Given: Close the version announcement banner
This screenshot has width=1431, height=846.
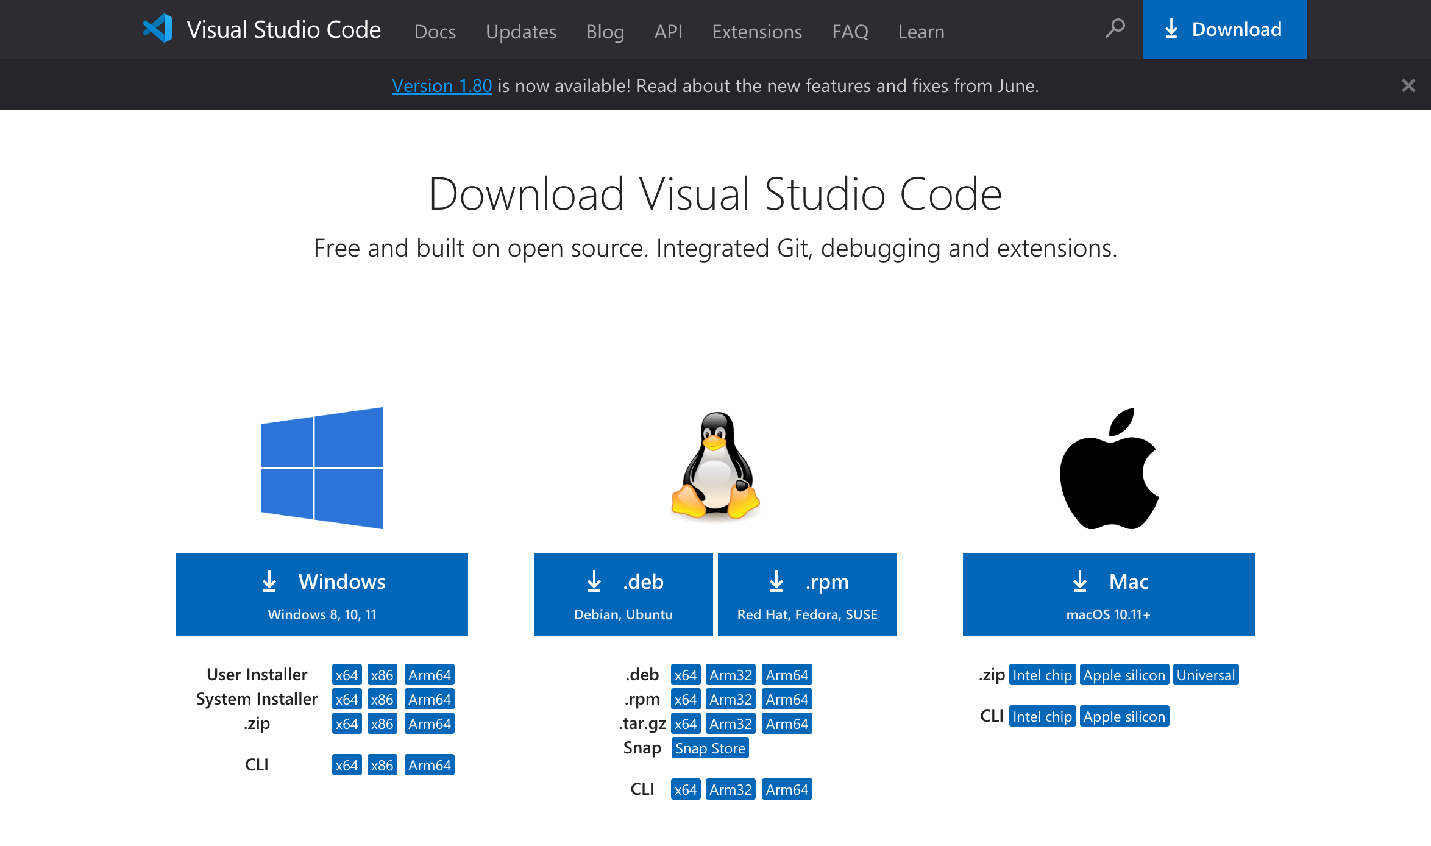Looking at the screenshot, I should pos(1408,85).
